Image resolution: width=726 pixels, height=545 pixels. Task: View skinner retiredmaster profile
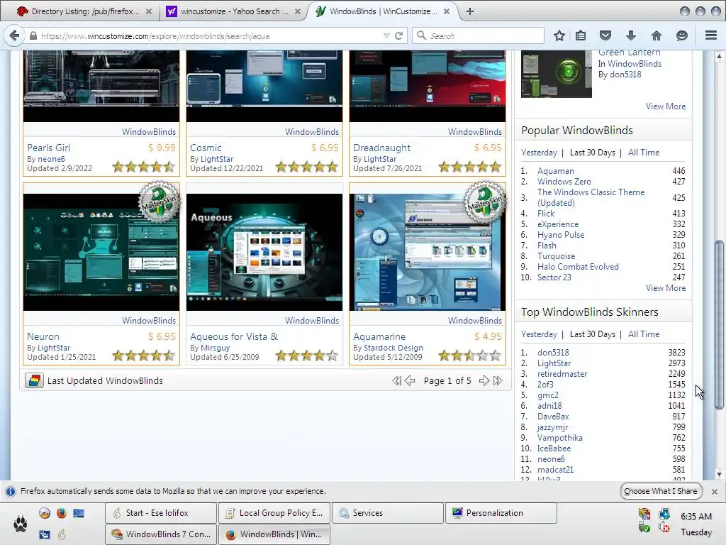pos(562,374)
